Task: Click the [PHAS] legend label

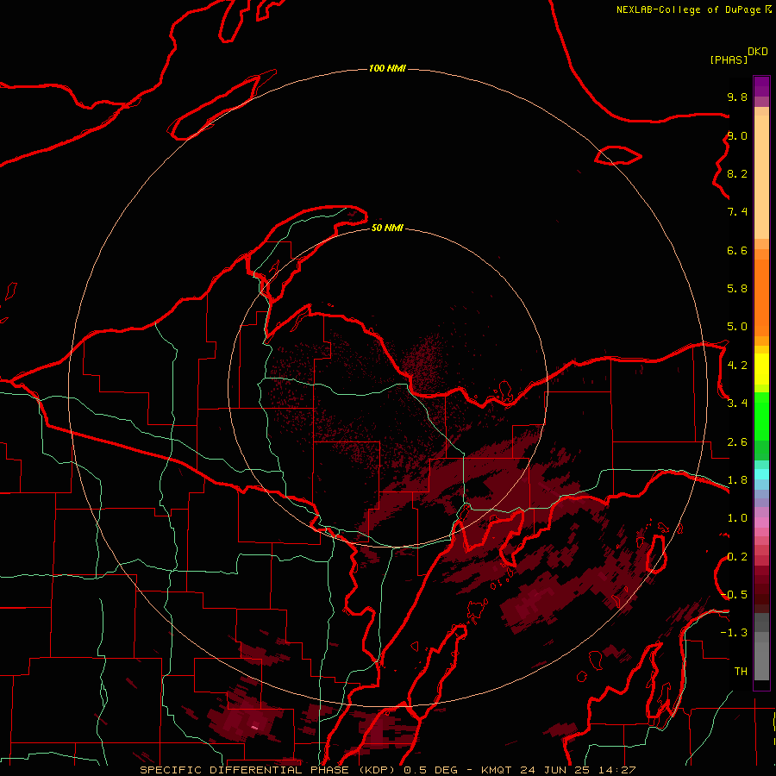Action: click(729, 59)
